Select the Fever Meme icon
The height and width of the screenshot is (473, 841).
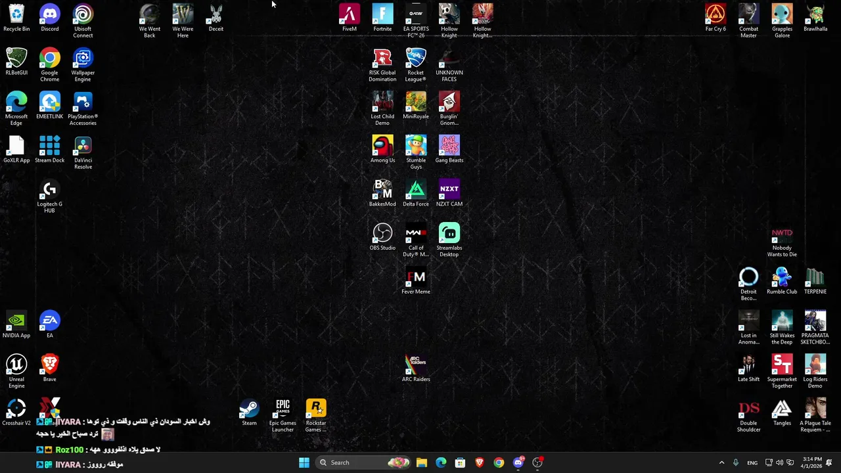point(416,281)
